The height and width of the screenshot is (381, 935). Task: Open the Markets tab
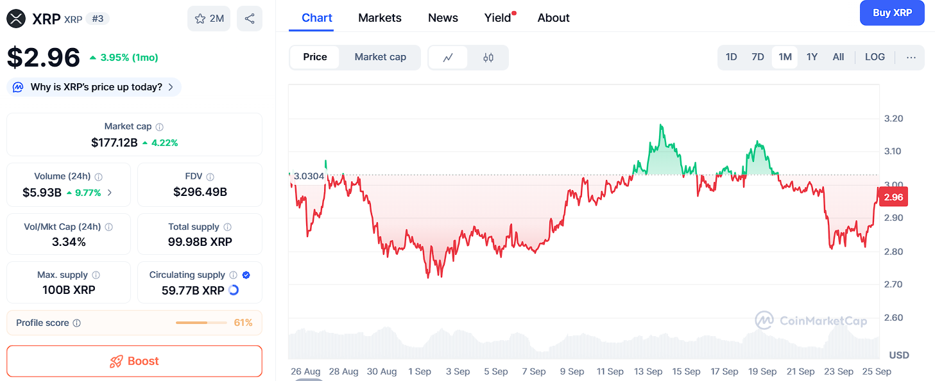pyautogui.click(x=380, y=18)
